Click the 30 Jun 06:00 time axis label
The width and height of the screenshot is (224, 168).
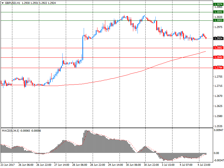134,165
